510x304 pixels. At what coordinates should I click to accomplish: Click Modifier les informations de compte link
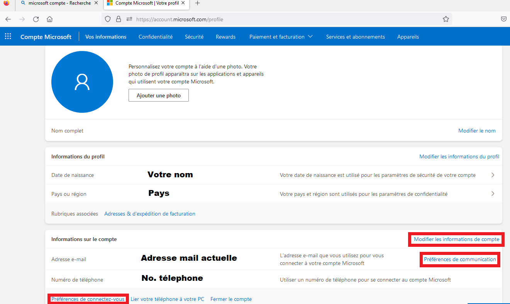pos(457,239)
